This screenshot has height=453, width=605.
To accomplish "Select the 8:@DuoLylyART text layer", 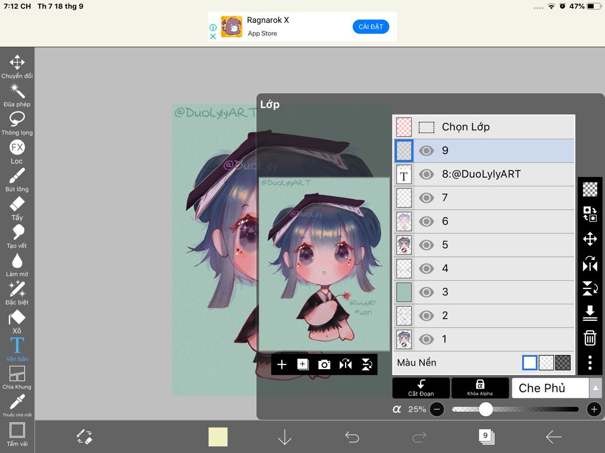I will point(484,174).
